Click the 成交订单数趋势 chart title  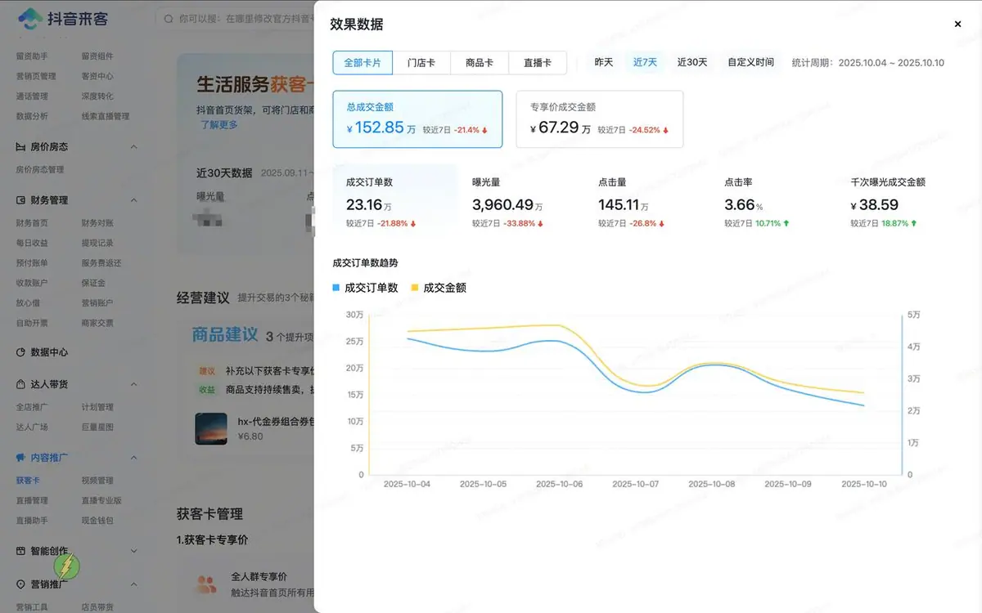365,263
